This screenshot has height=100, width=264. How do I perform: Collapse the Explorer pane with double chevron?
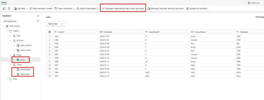pyautogui.click(x=38, y=16)
